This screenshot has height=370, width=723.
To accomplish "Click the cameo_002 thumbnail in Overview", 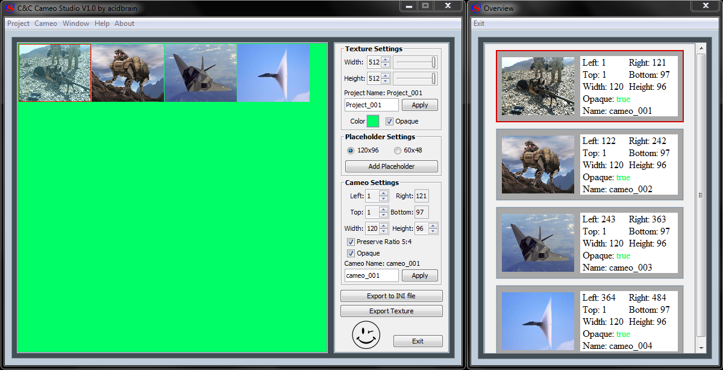I will tap(537, 165).
